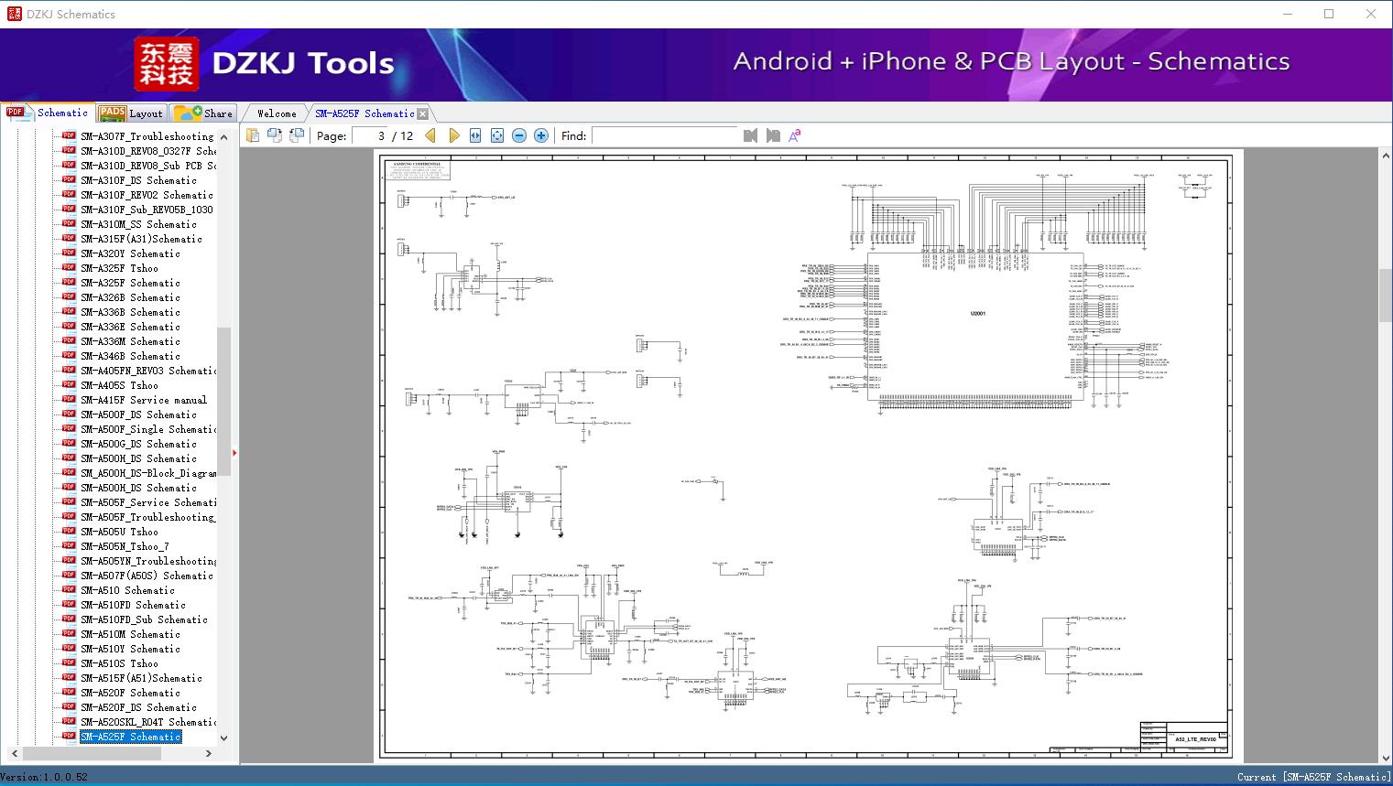
Task: Click the find previous icon
Action: (750, 135)
